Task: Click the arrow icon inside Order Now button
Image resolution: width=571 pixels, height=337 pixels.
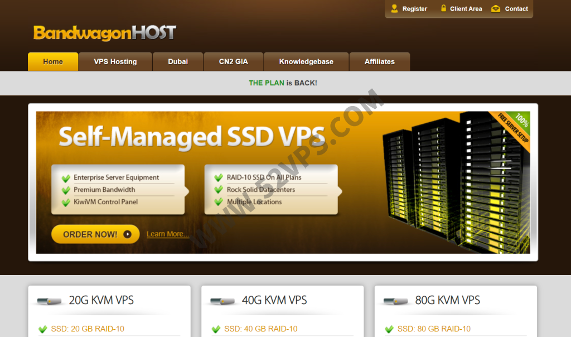Action: click(x=127, y=234)
